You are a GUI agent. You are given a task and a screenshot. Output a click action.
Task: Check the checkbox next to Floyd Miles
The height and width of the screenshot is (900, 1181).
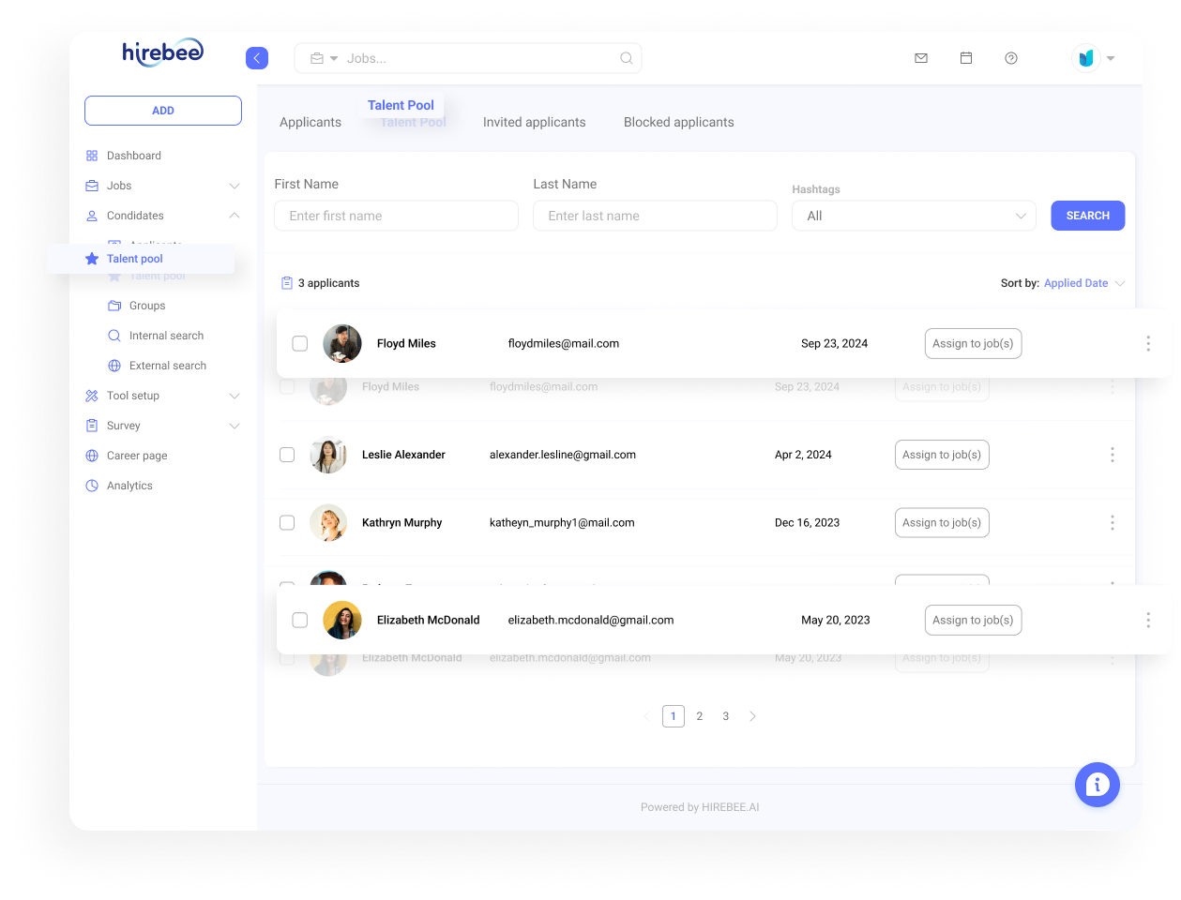[x=300, y=343]
